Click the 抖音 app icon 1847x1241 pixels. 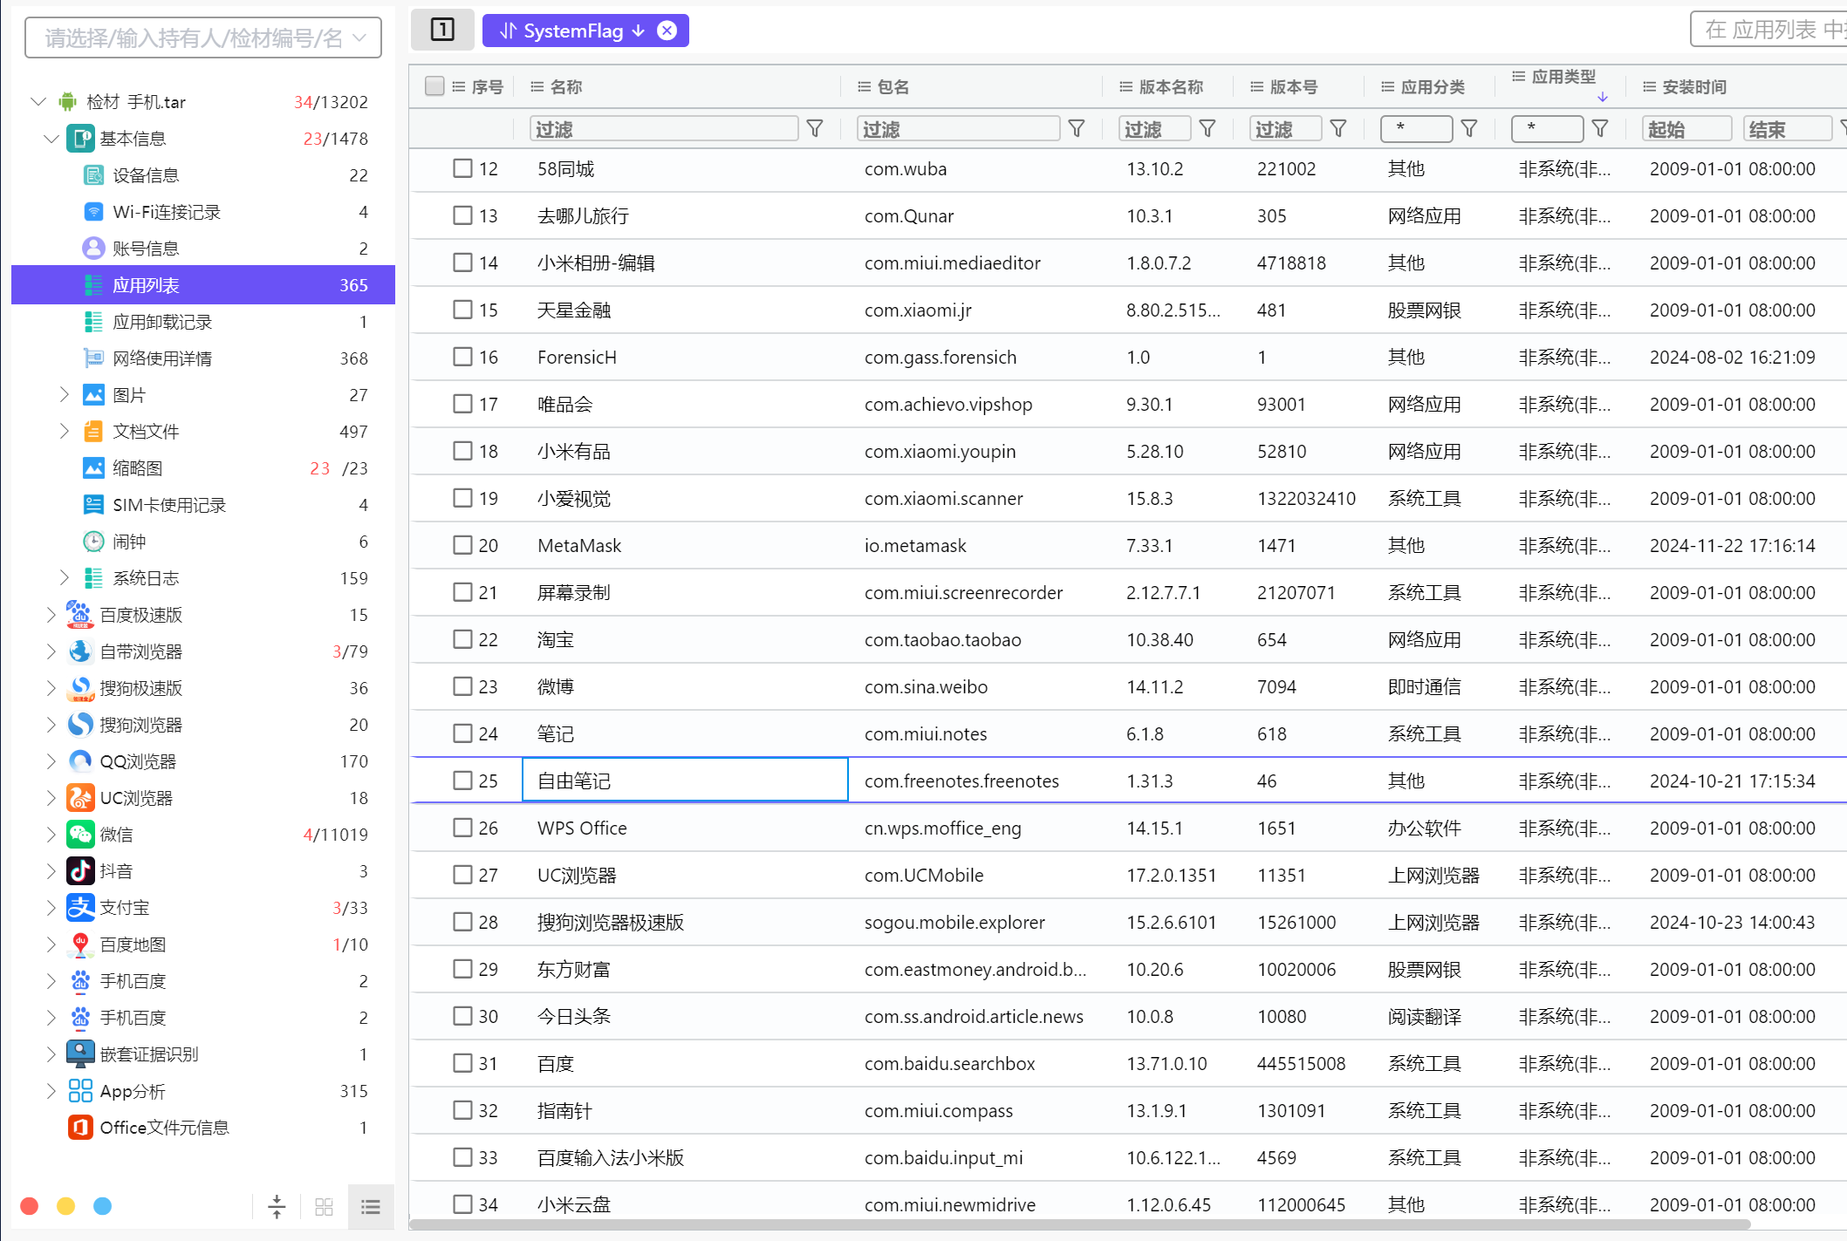(80, 871)
